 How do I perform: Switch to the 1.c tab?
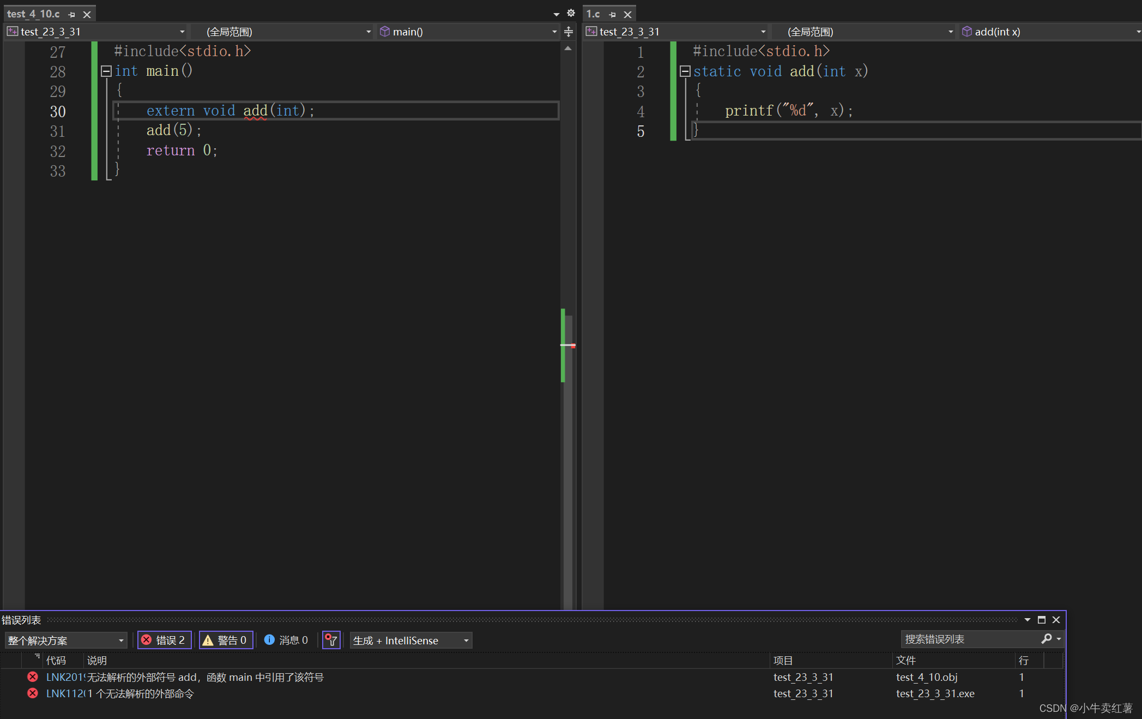coord(593,14)
